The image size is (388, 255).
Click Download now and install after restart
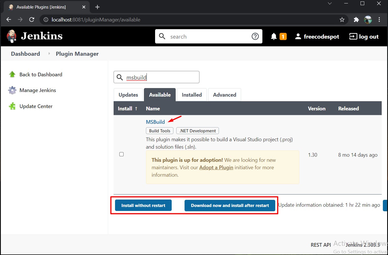[x=230, y=205]
